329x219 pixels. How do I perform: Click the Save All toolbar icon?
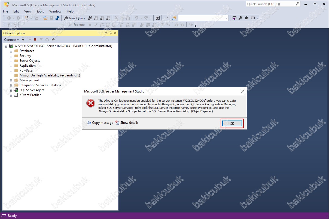[57, 18]
